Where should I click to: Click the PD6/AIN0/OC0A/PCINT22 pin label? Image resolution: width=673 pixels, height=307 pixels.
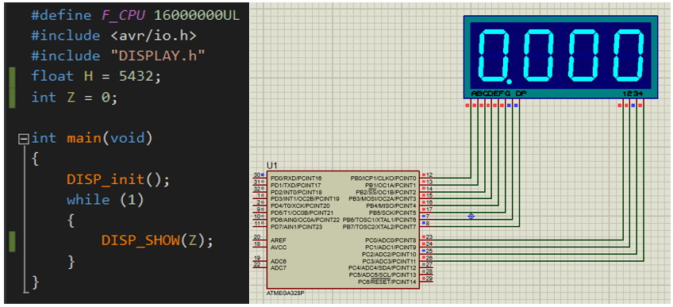pos(305,220)
